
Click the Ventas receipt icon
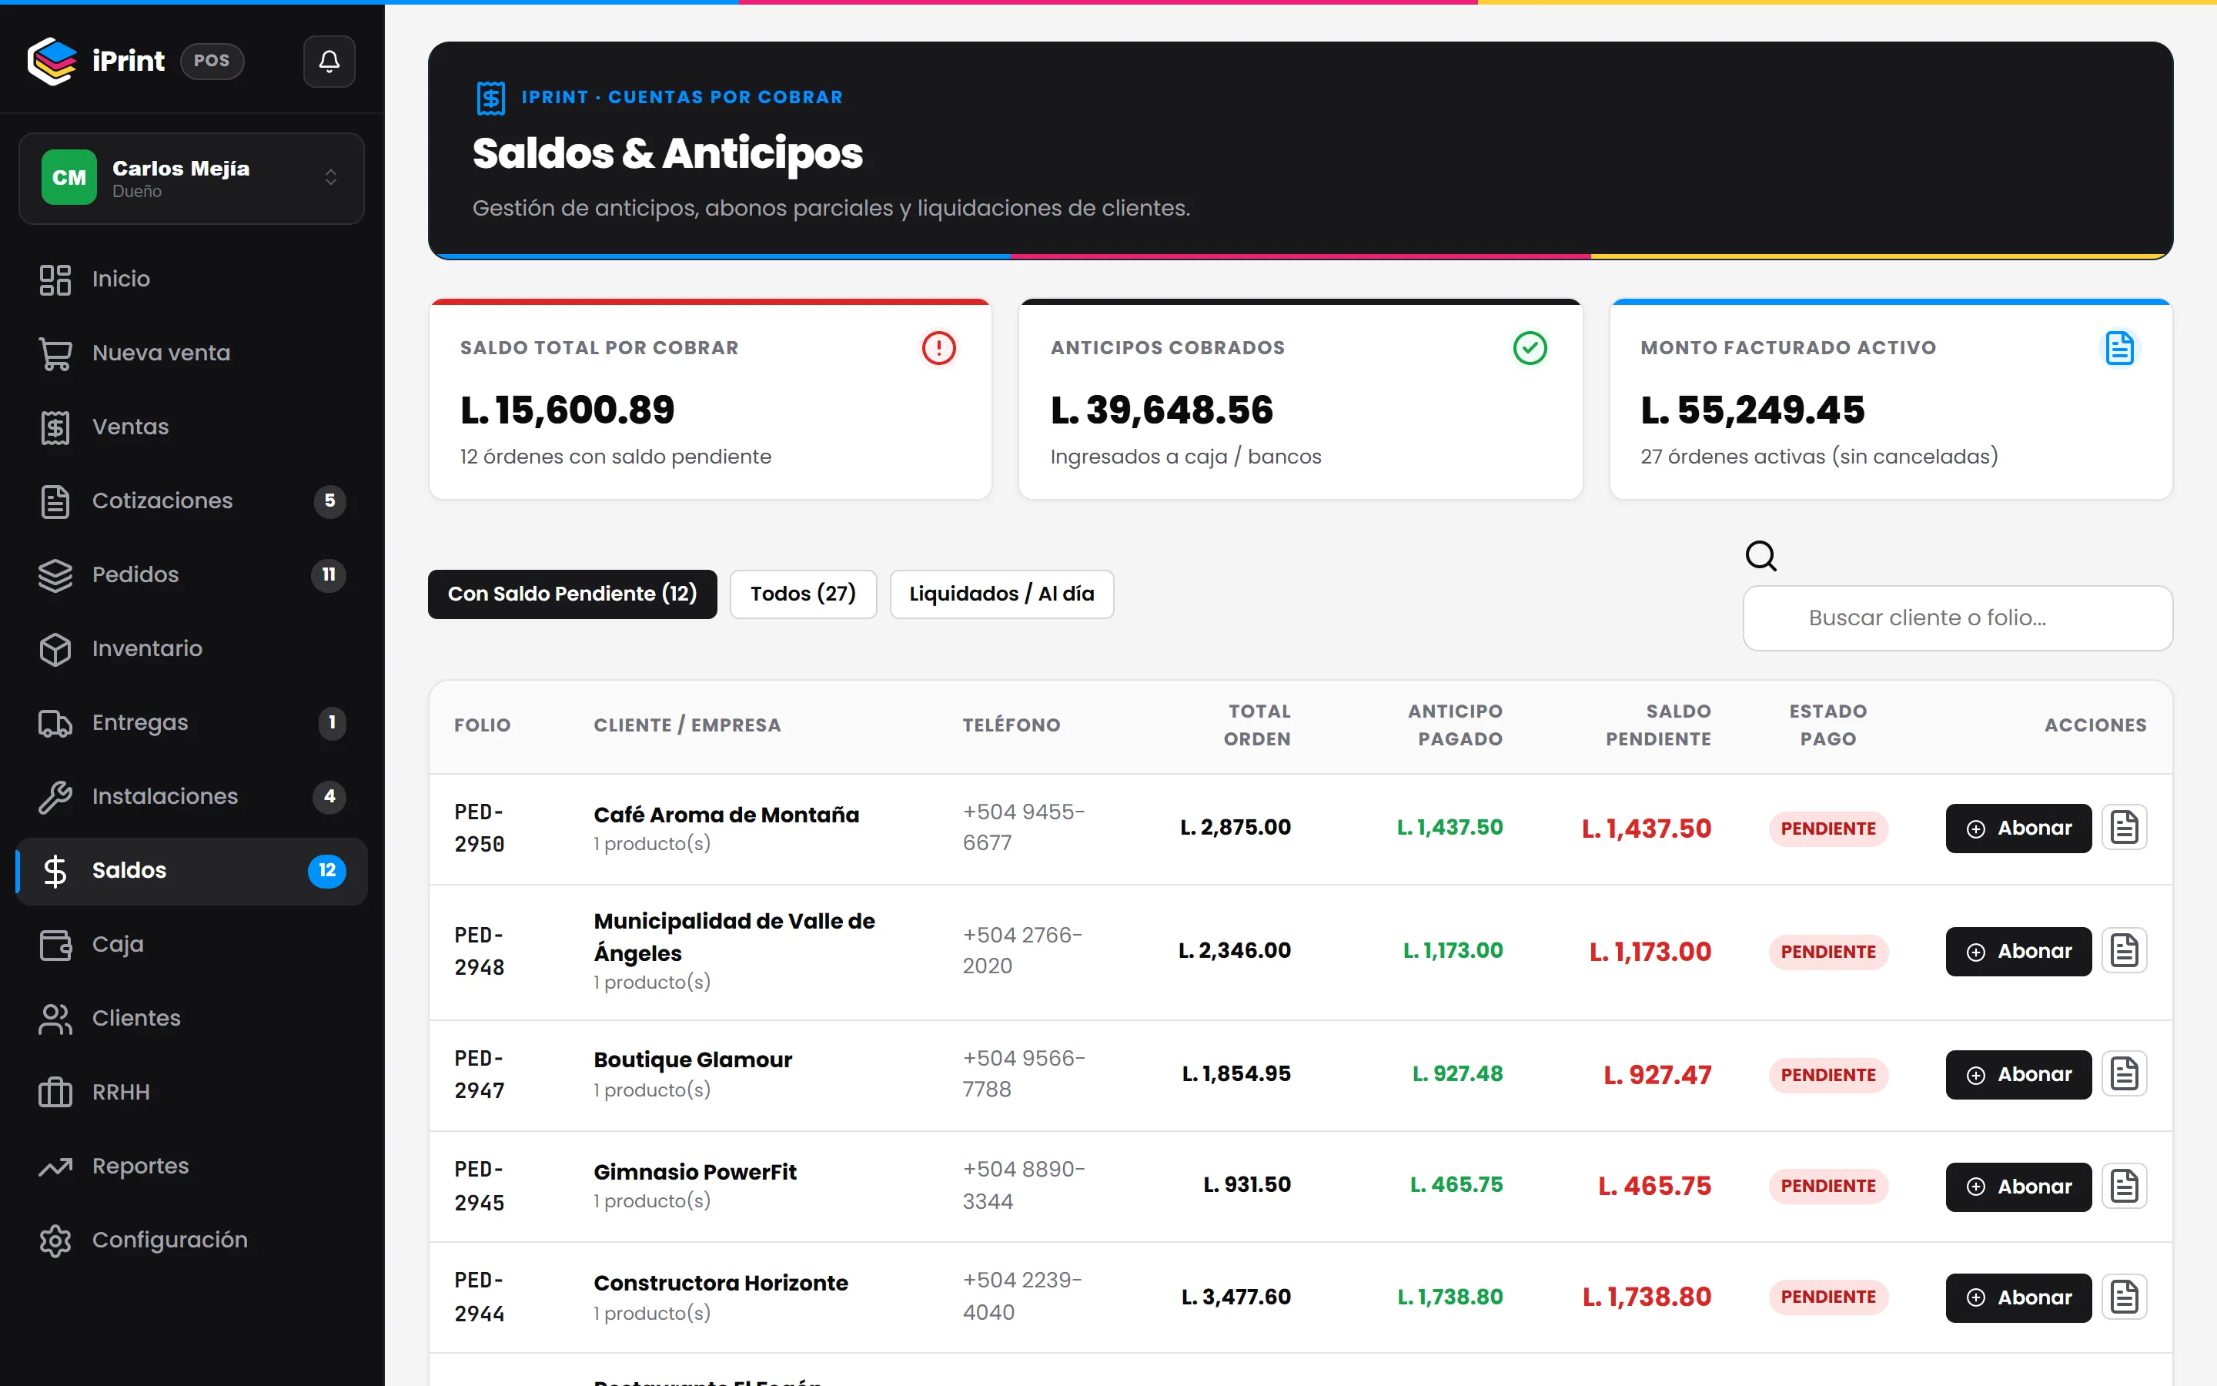(55, 427)
